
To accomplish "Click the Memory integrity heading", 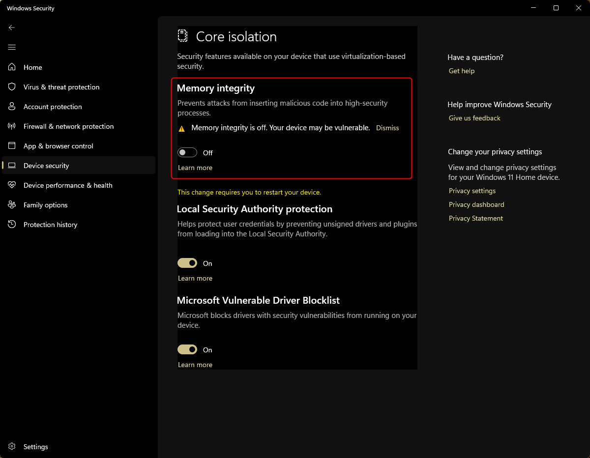I will [x=216, y=88].
